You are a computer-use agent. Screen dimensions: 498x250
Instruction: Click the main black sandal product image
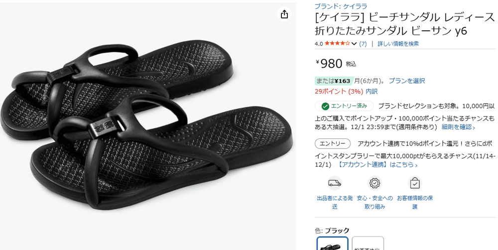point(148,125)
